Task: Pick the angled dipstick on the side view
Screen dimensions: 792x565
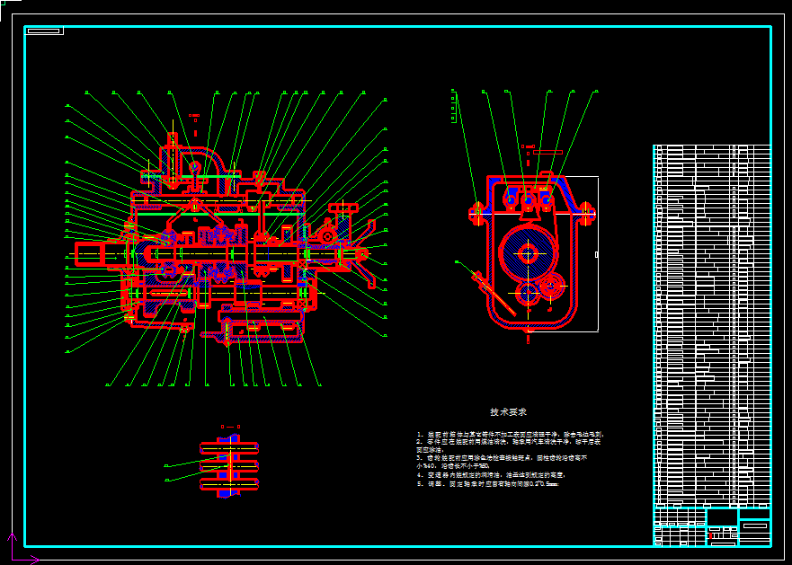Action: coord(494,294)
